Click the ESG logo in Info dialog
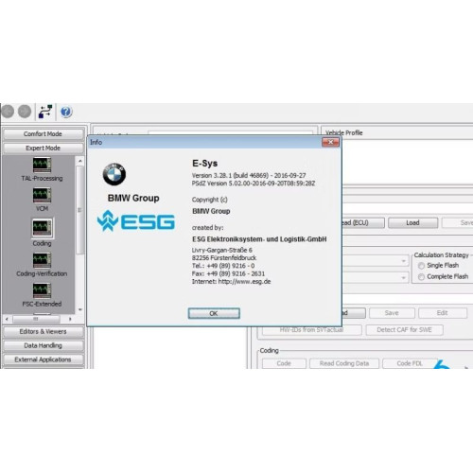This screenshot has height=473, width=473. 136,220
